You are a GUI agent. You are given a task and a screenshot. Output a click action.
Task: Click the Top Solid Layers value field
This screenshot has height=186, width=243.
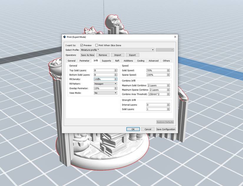(x=104, y=70)
